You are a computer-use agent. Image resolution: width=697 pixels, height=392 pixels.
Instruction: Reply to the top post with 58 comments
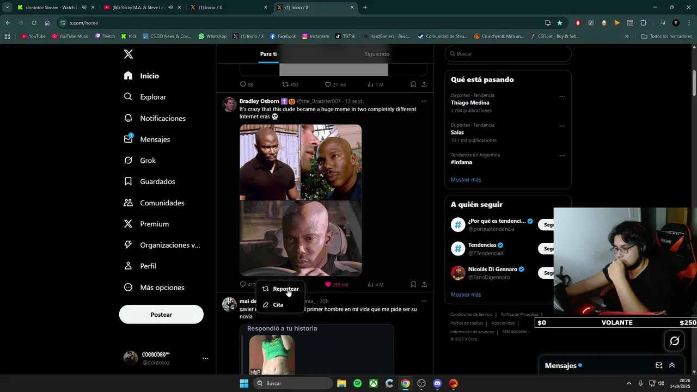[246, 84]
